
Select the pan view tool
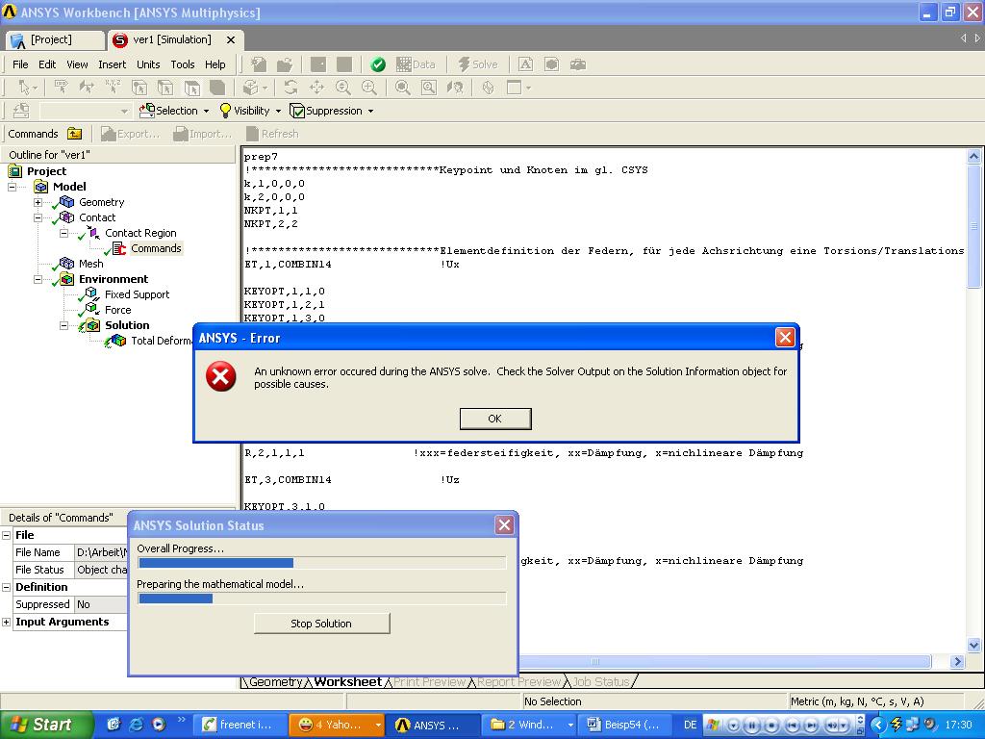coord(316,88)
